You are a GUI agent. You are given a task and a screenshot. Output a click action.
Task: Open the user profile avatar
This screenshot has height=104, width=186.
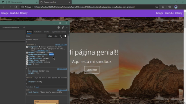point(176,7)
